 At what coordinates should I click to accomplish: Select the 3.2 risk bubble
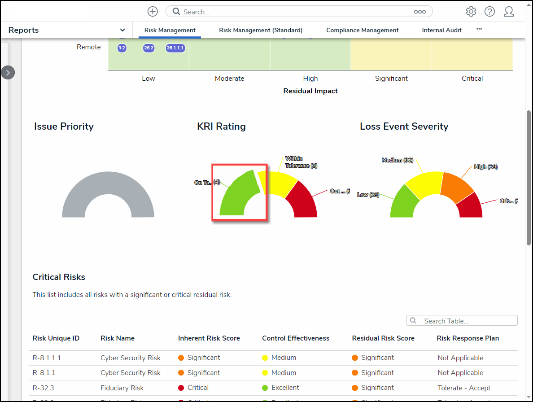coord(122,48)
